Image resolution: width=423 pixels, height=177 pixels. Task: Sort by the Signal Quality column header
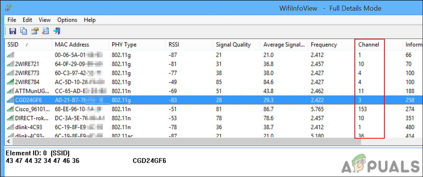(237, 44)
